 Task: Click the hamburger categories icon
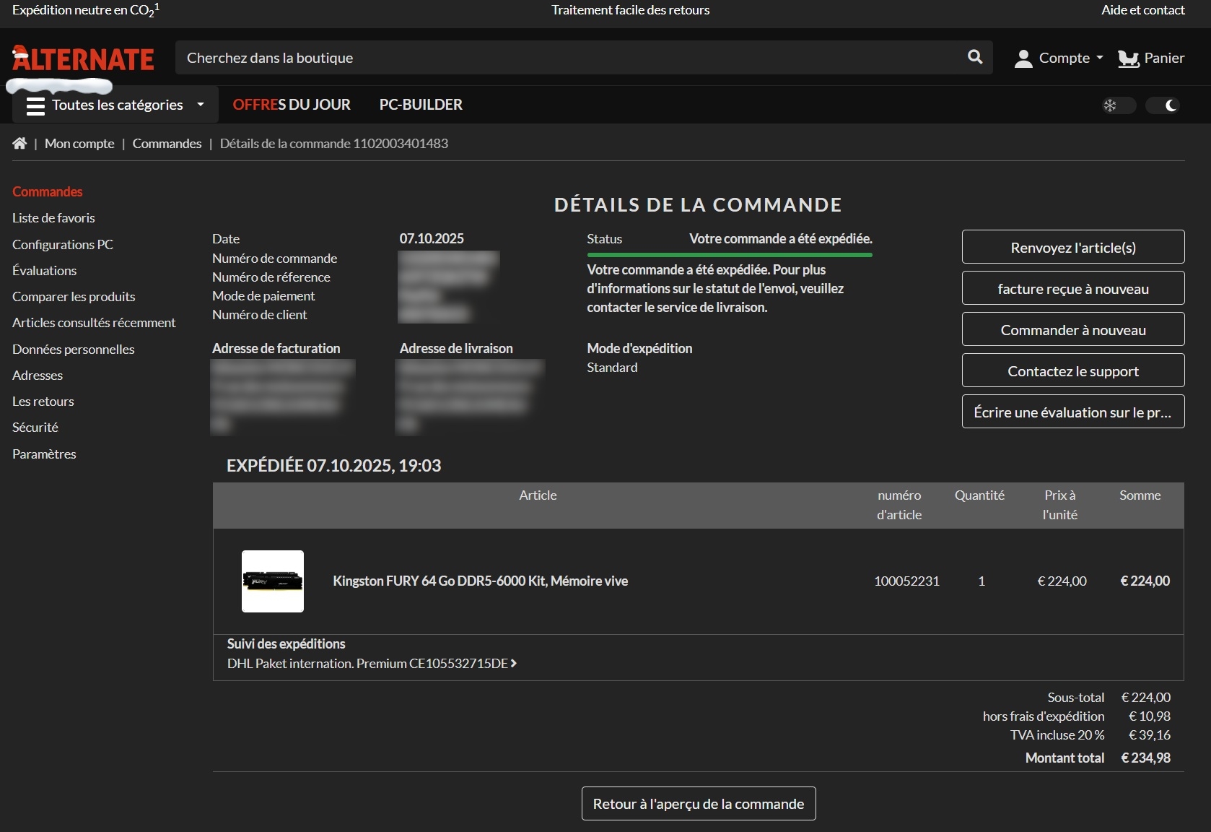(x=35, y=105)
